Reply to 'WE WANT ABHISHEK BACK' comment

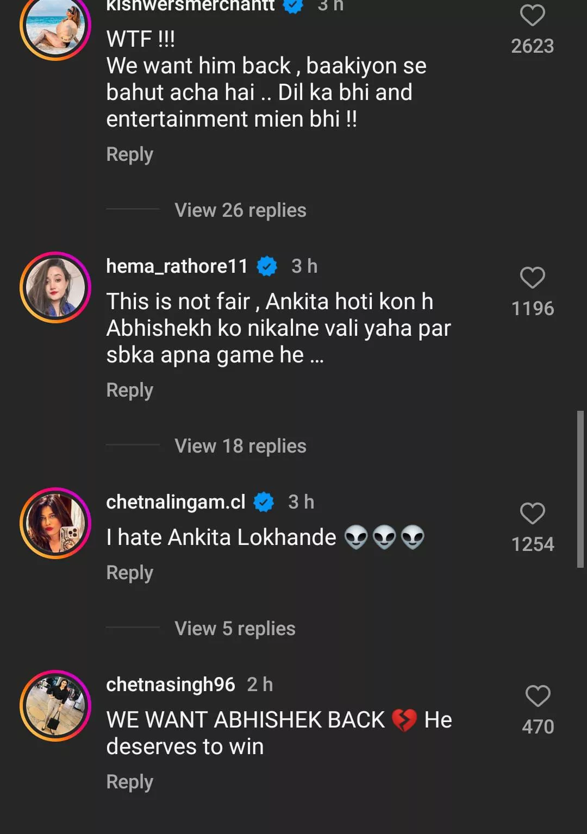coord(129,782)
